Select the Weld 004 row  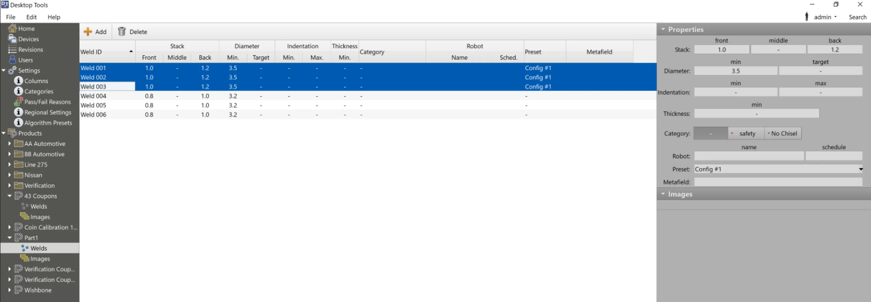(368, 96)
